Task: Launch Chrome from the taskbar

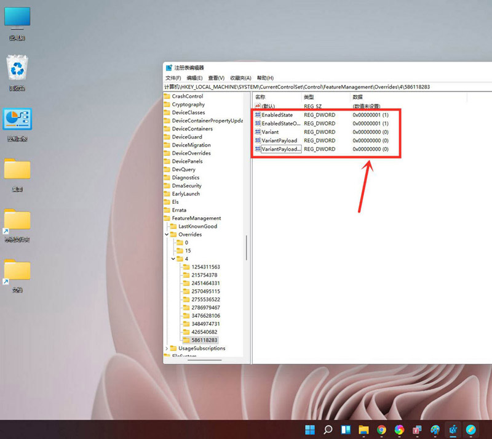Action: click(x=382, y=430)
